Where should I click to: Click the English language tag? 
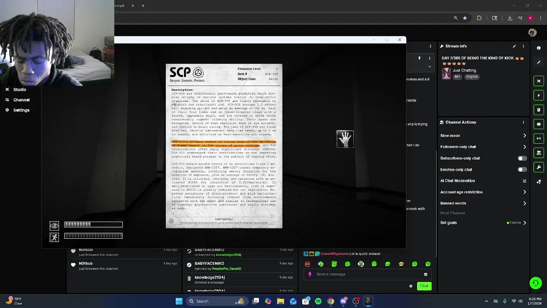(472, 77)
